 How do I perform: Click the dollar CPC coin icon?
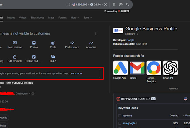point(92,4)
